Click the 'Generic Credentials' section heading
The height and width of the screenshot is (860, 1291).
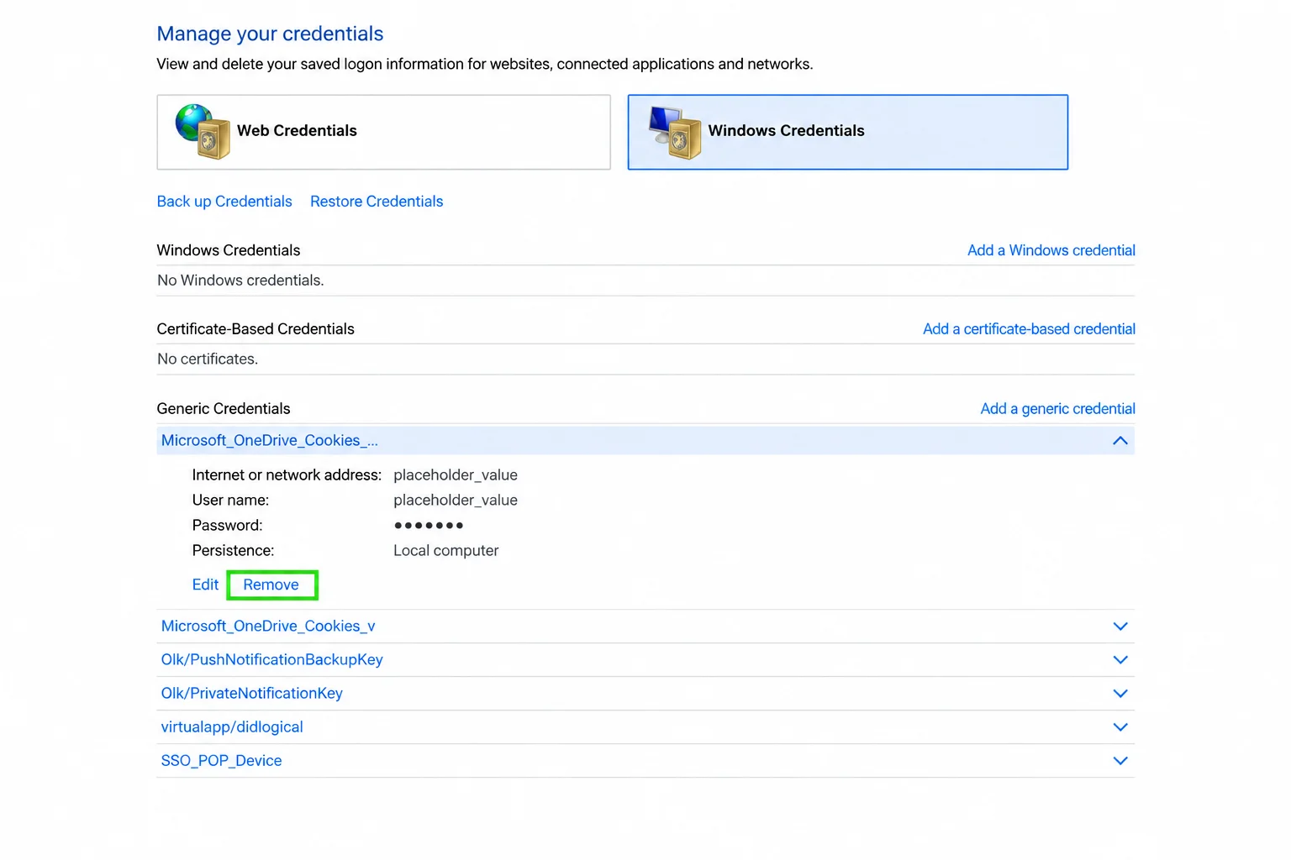pos(224,409)
